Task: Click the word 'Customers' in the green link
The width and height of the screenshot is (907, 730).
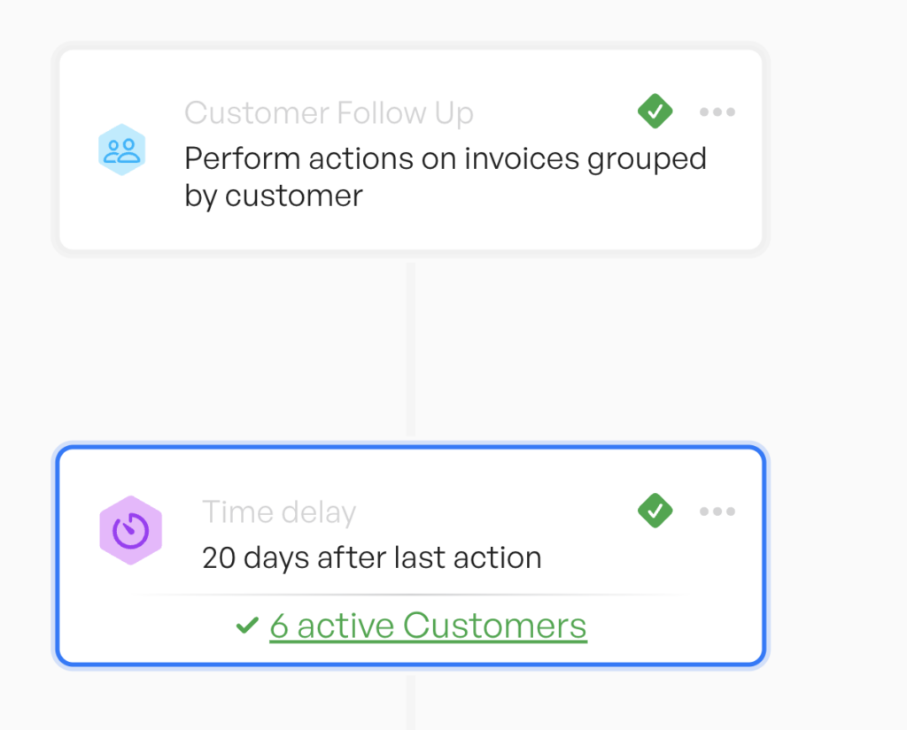Action: [494, 626]
